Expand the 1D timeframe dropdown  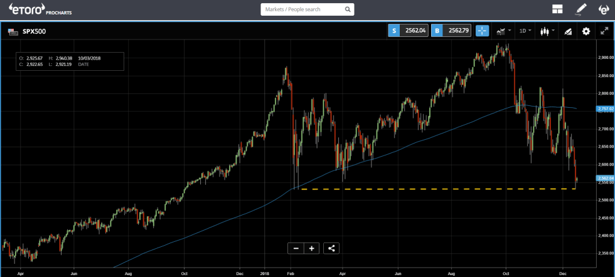525,31
